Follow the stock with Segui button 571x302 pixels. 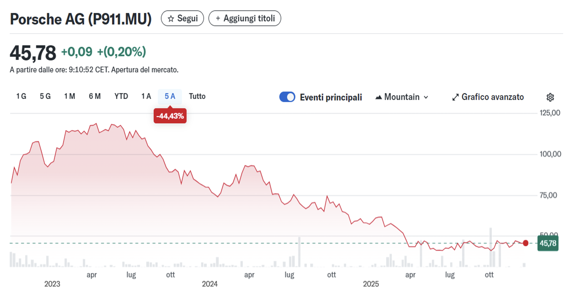click(182, 18)
